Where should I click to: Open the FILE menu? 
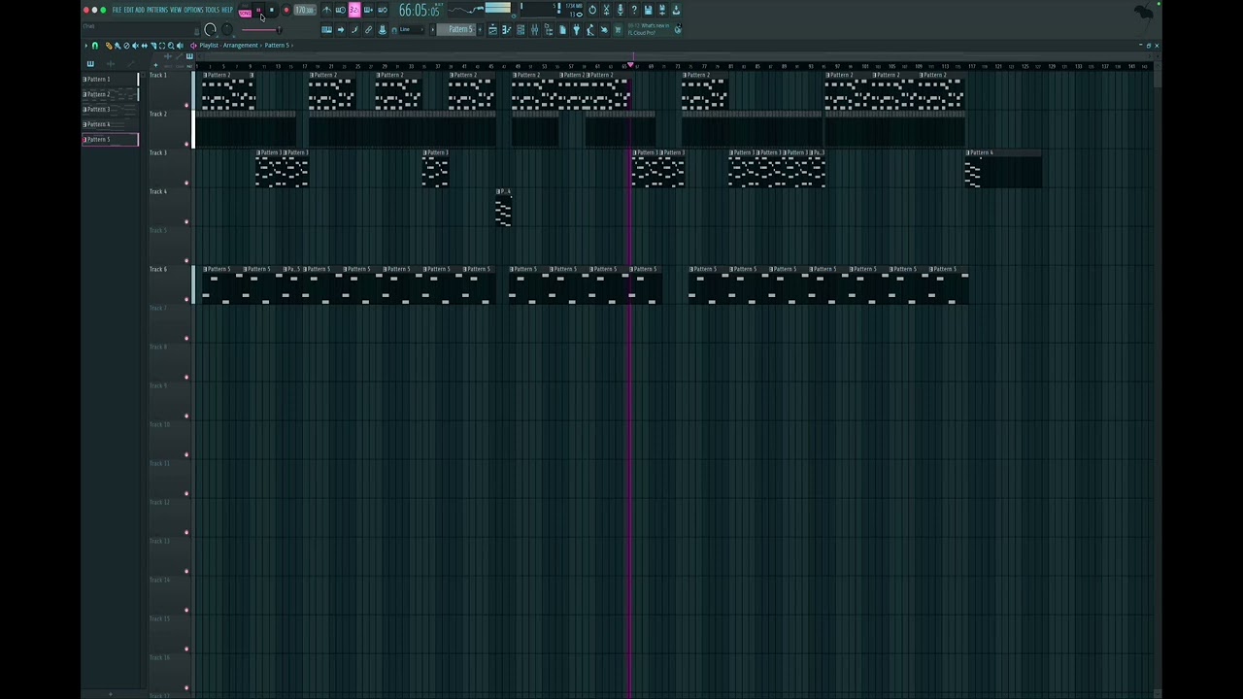(x=117, y=10)
